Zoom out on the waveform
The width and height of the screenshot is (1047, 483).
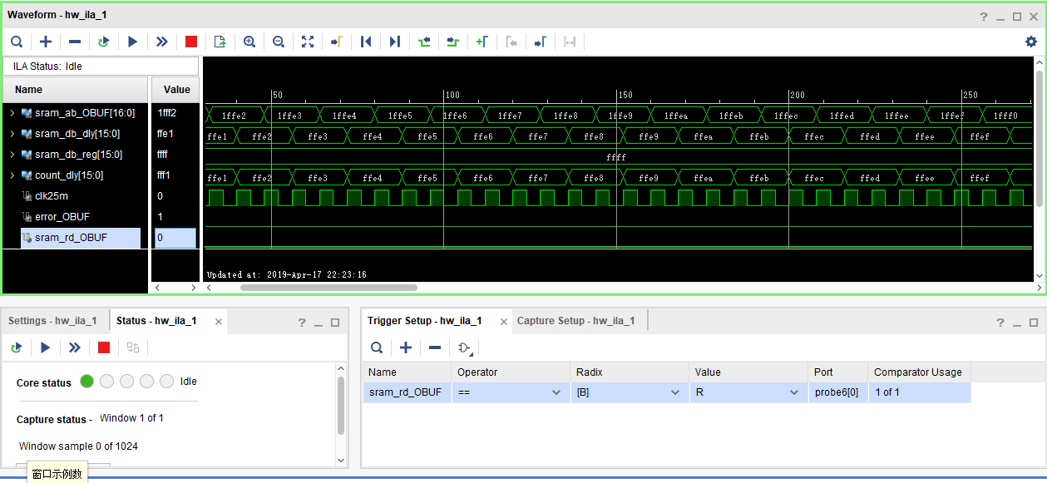pos(279,42)
